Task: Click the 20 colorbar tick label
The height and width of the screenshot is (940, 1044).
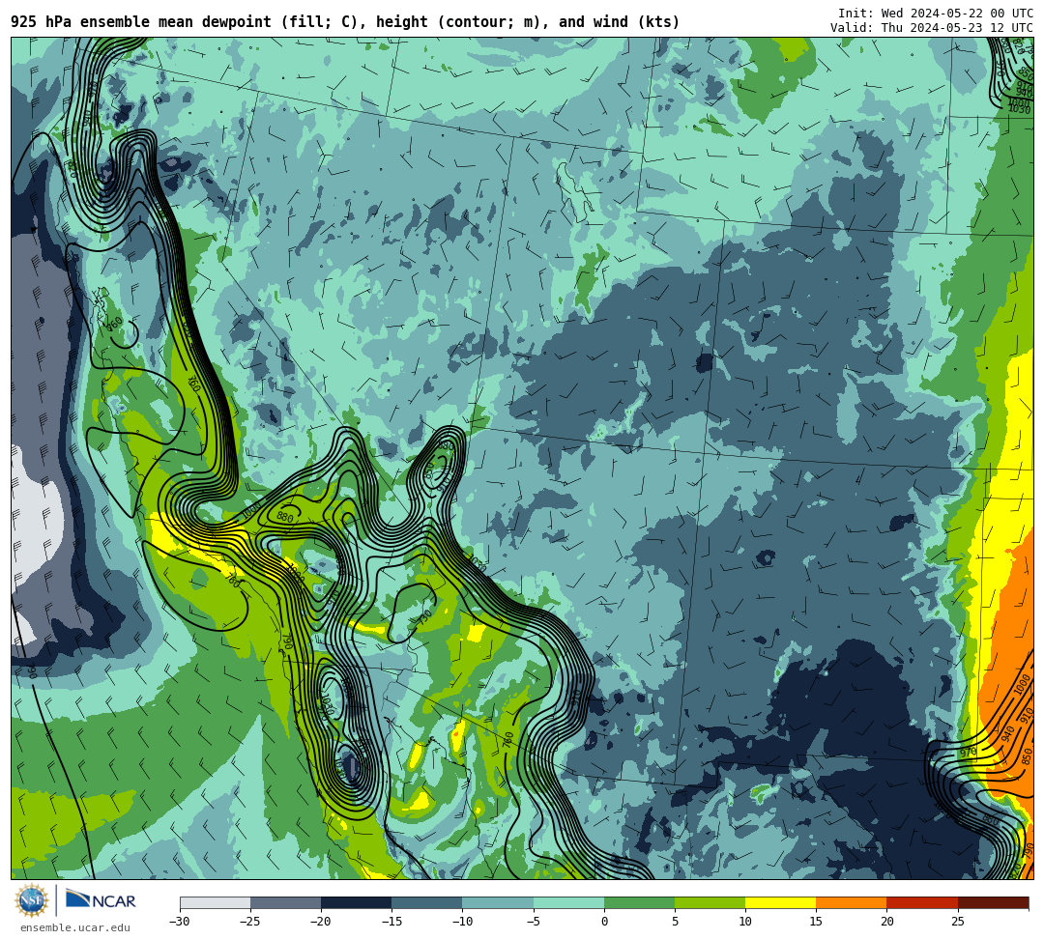Action: (886, 922)
